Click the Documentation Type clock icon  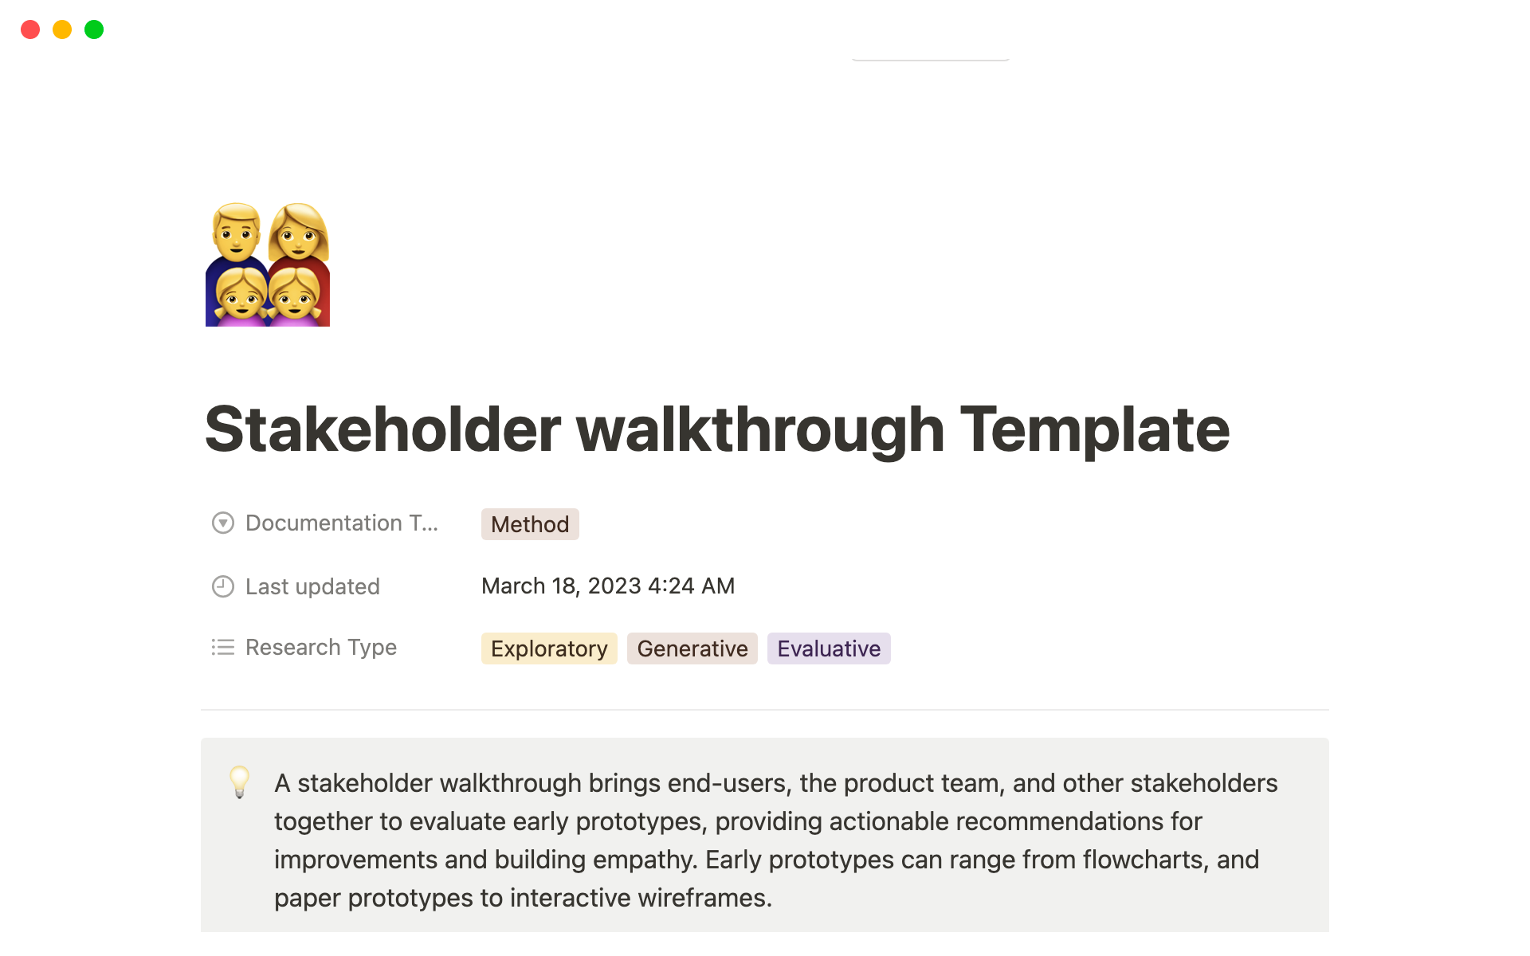coord(222,522)
